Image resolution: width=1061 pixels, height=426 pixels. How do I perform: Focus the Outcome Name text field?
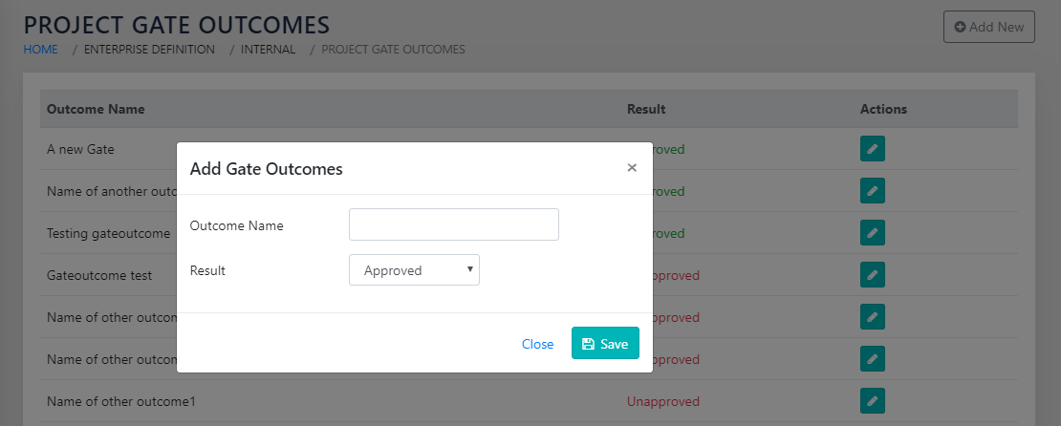(453, 225)
